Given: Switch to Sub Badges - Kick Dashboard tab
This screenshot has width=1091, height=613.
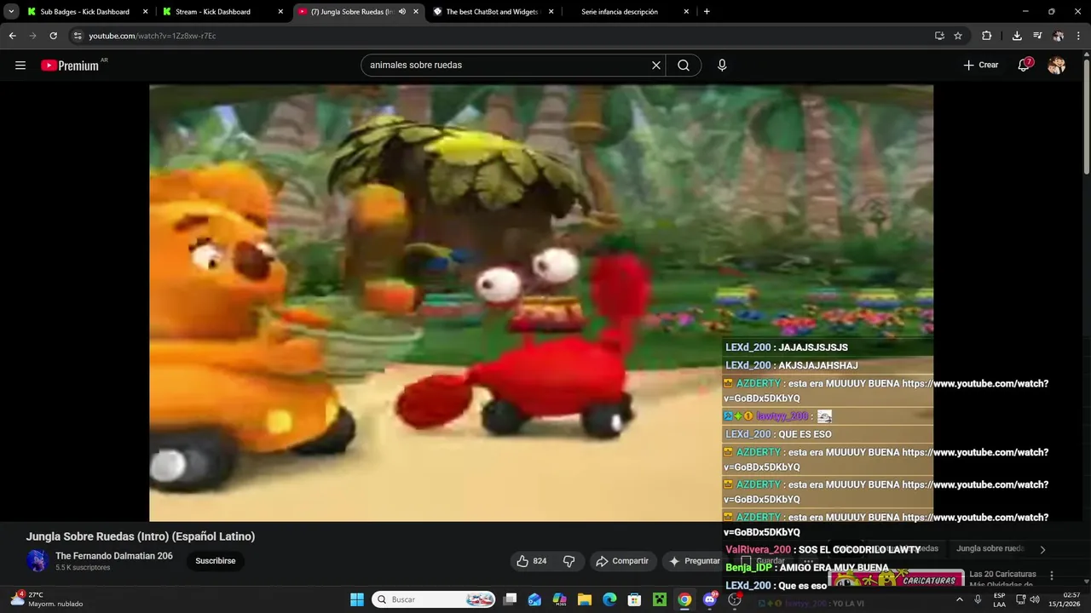Looking at the screenshot, I should [85, 12].
